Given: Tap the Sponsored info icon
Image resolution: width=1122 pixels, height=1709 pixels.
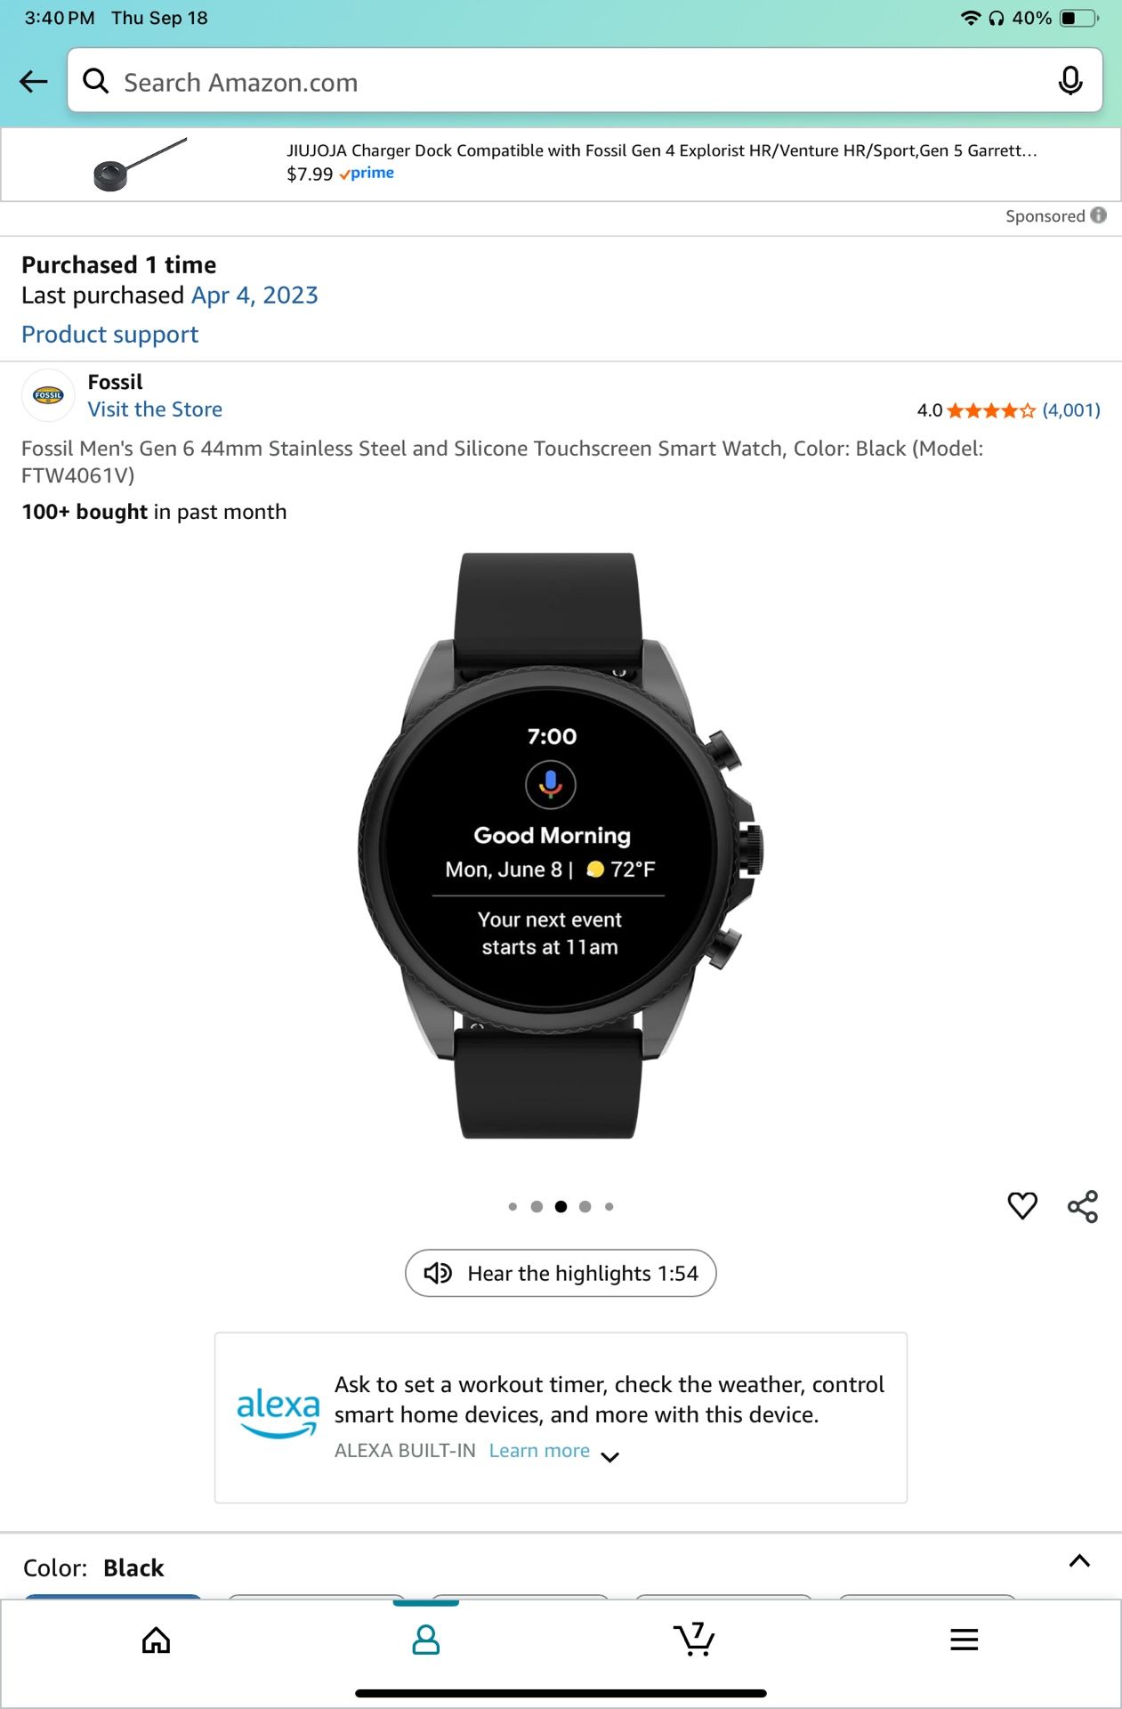Looking at the screenshot, I should click(1099, 215).
